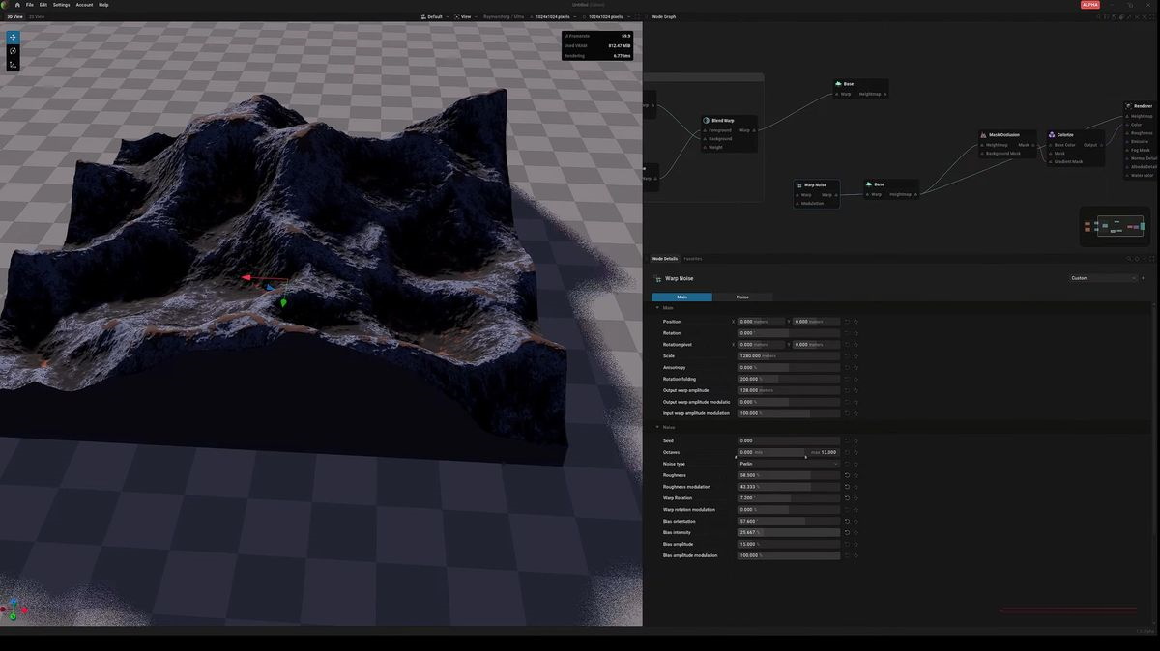Screen dimensions: 1160x651
Task: Switch to the Noise tab in Warp Noise settings
Action: tap(742, 297)
